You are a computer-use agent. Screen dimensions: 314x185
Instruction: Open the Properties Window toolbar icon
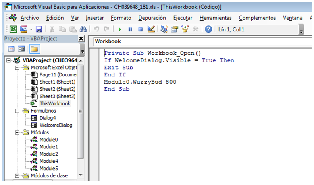(175, 29)
